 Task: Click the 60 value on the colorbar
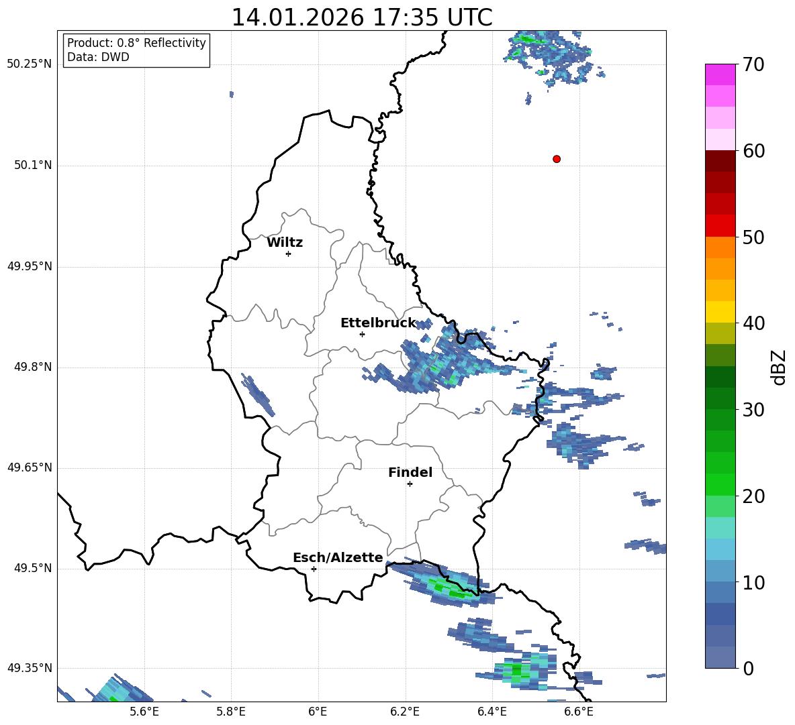tap(753, 151)
